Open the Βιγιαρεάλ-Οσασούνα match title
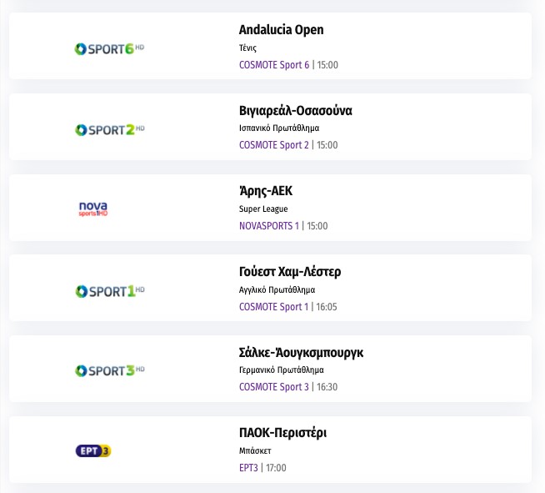Image resolution: width=545 pixels, height=493 pixels. (295, 111)
